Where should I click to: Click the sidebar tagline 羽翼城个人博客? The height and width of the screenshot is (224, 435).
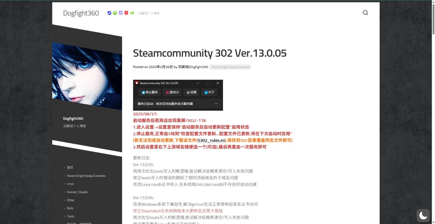[74, 126]
